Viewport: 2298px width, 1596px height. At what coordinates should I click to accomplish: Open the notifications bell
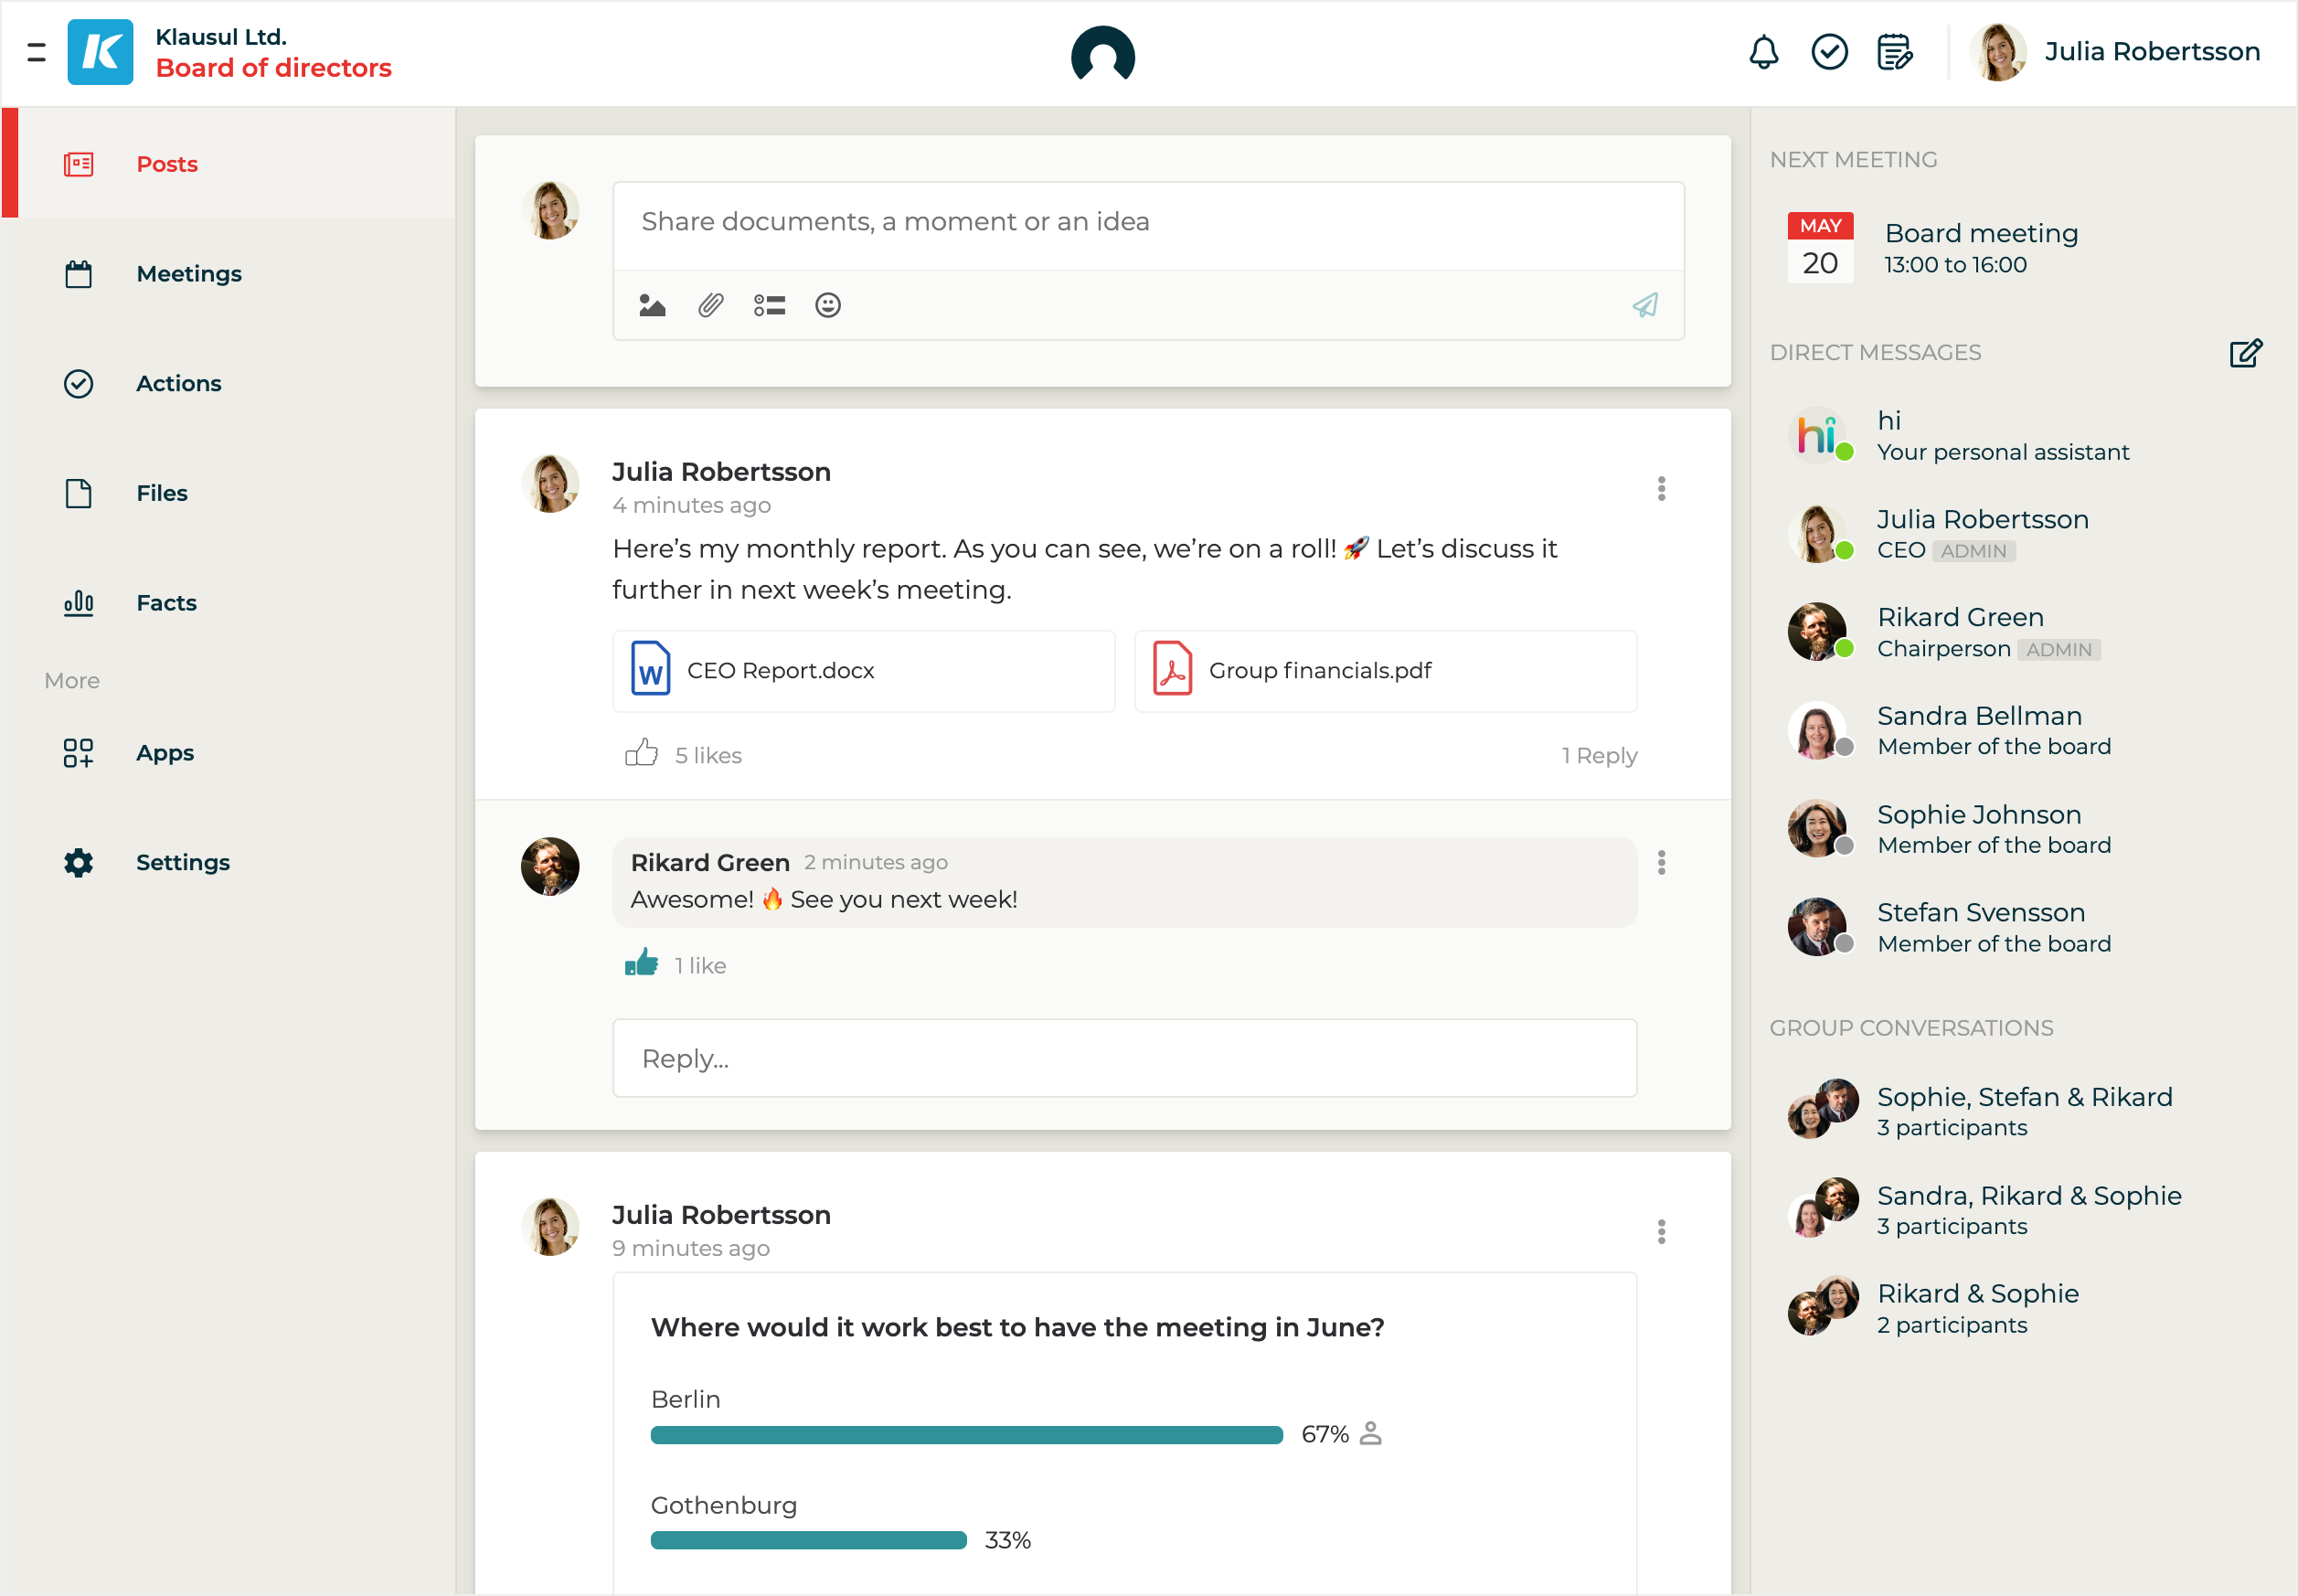(x=1762, y=52)
